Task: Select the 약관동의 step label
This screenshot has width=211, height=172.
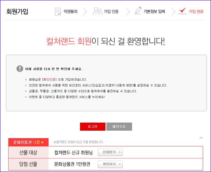Action: coord(71,11)
